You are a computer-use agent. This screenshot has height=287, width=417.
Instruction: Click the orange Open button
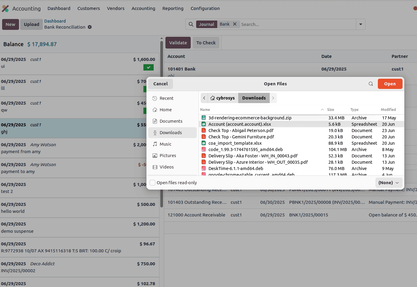click(390, 84)
